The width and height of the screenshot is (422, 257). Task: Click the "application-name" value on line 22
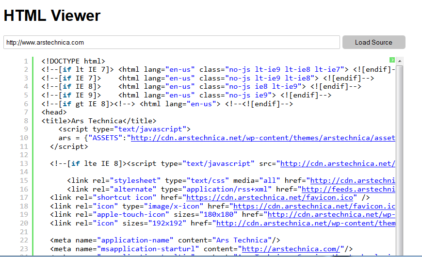135,241
